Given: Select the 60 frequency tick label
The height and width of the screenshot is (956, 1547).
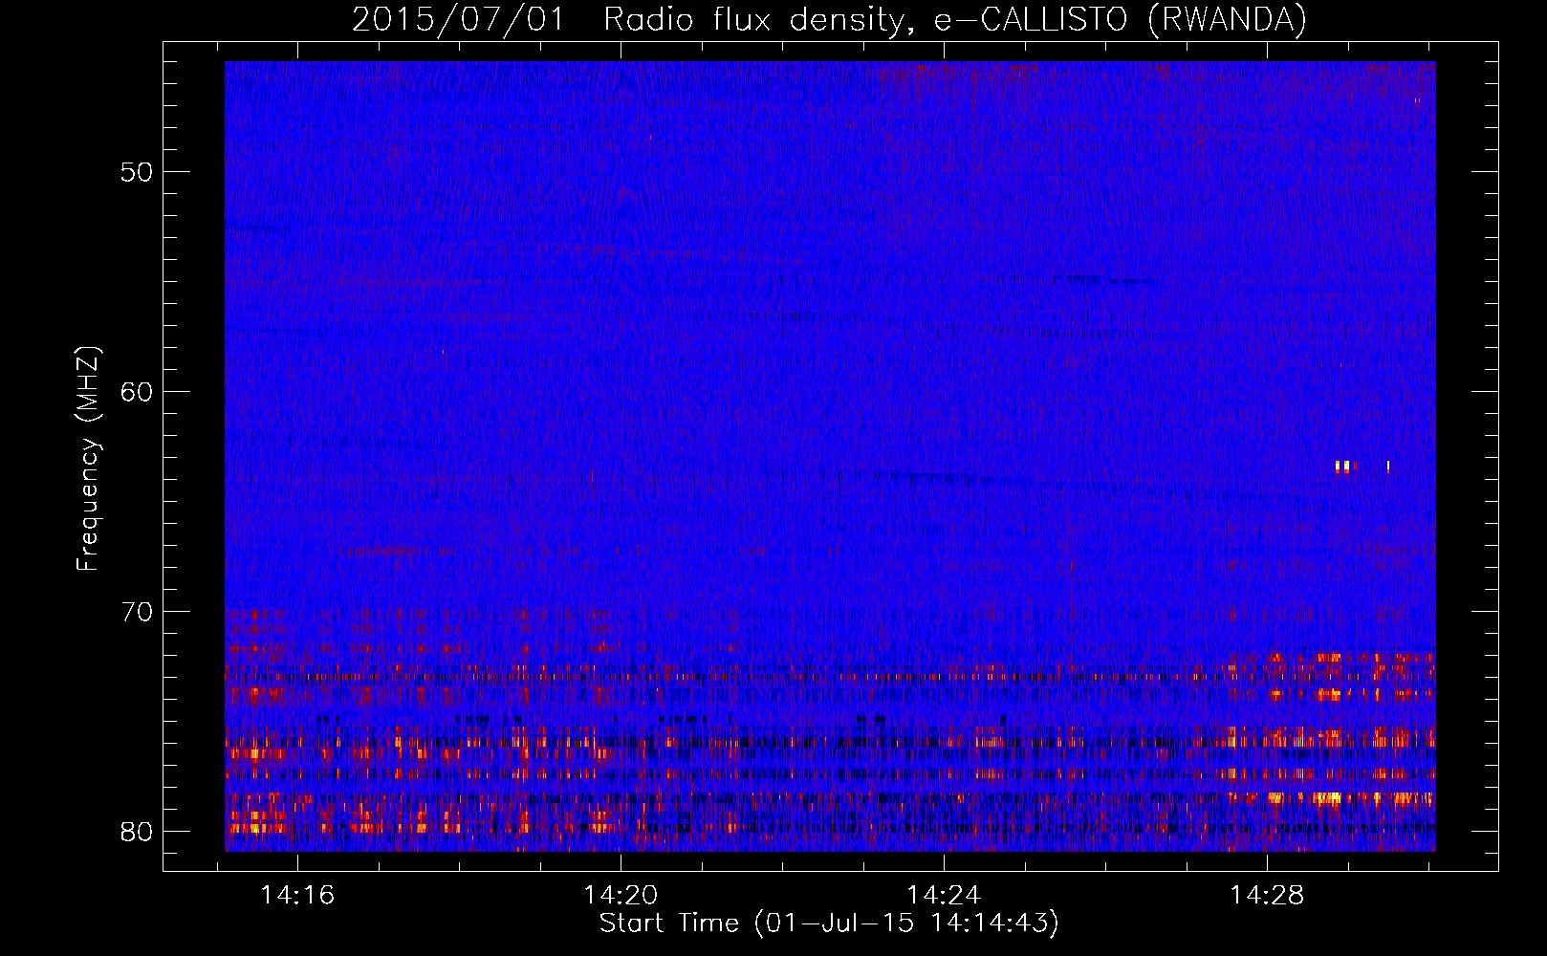Looking at the screenshot, I should pos(138,392).
